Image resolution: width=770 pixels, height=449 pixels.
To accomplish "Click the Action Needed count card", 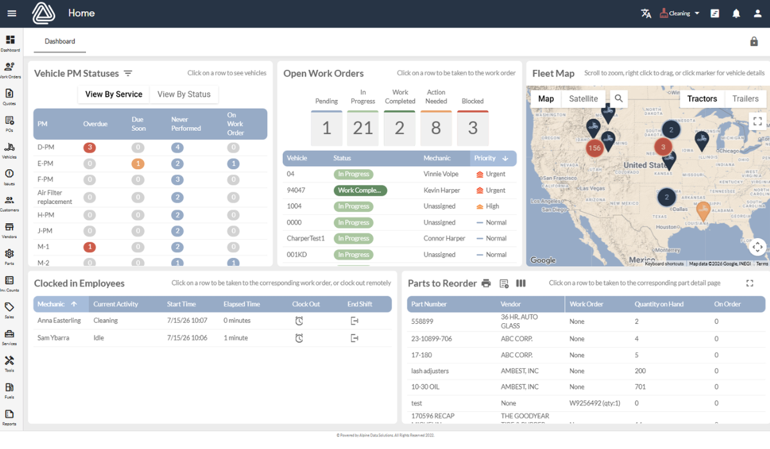I will pyautogui.click(x=436, y=128).
